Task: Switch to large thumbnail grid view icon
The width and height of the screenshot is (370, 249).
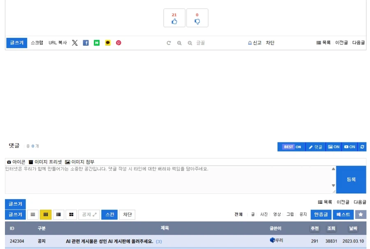Action: point(71,214)
